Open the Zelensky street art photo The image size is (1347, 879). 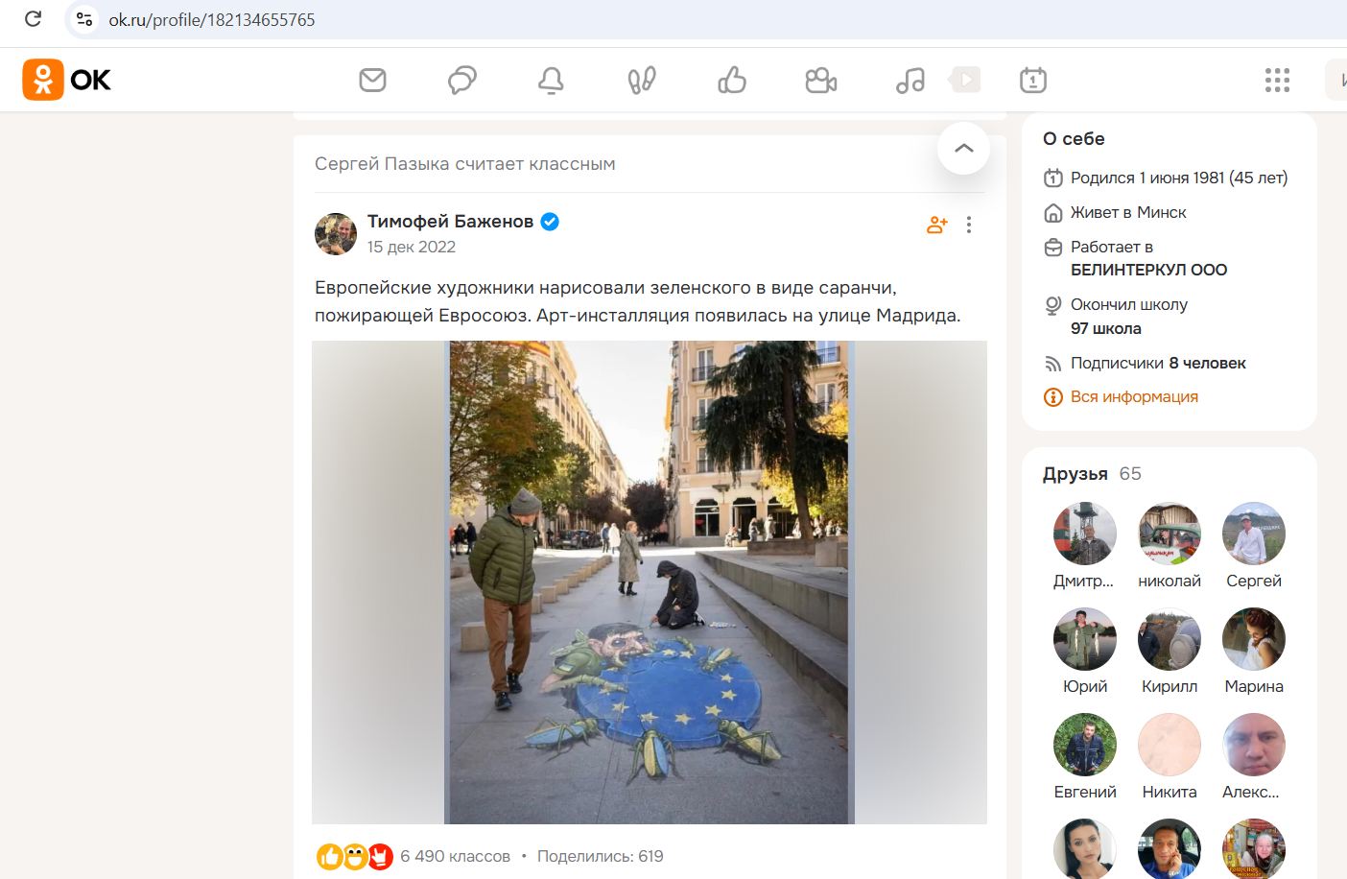(x=650, y=582)
